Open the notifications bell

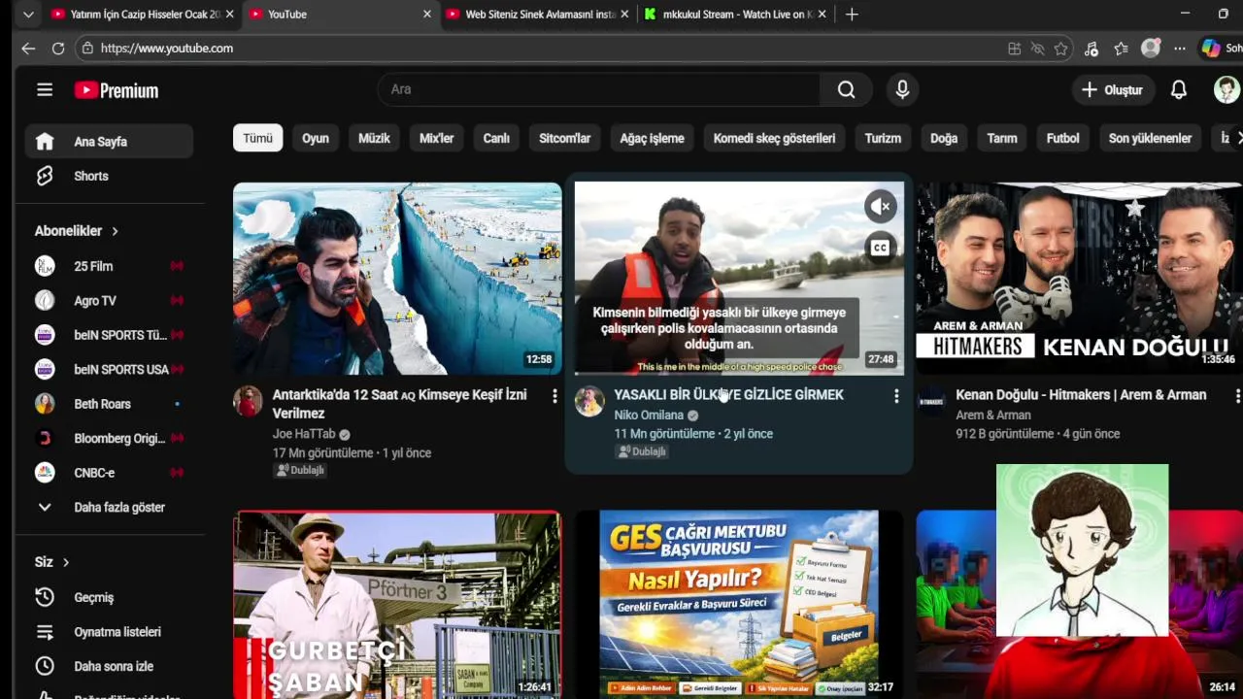tap(1178, 89)
